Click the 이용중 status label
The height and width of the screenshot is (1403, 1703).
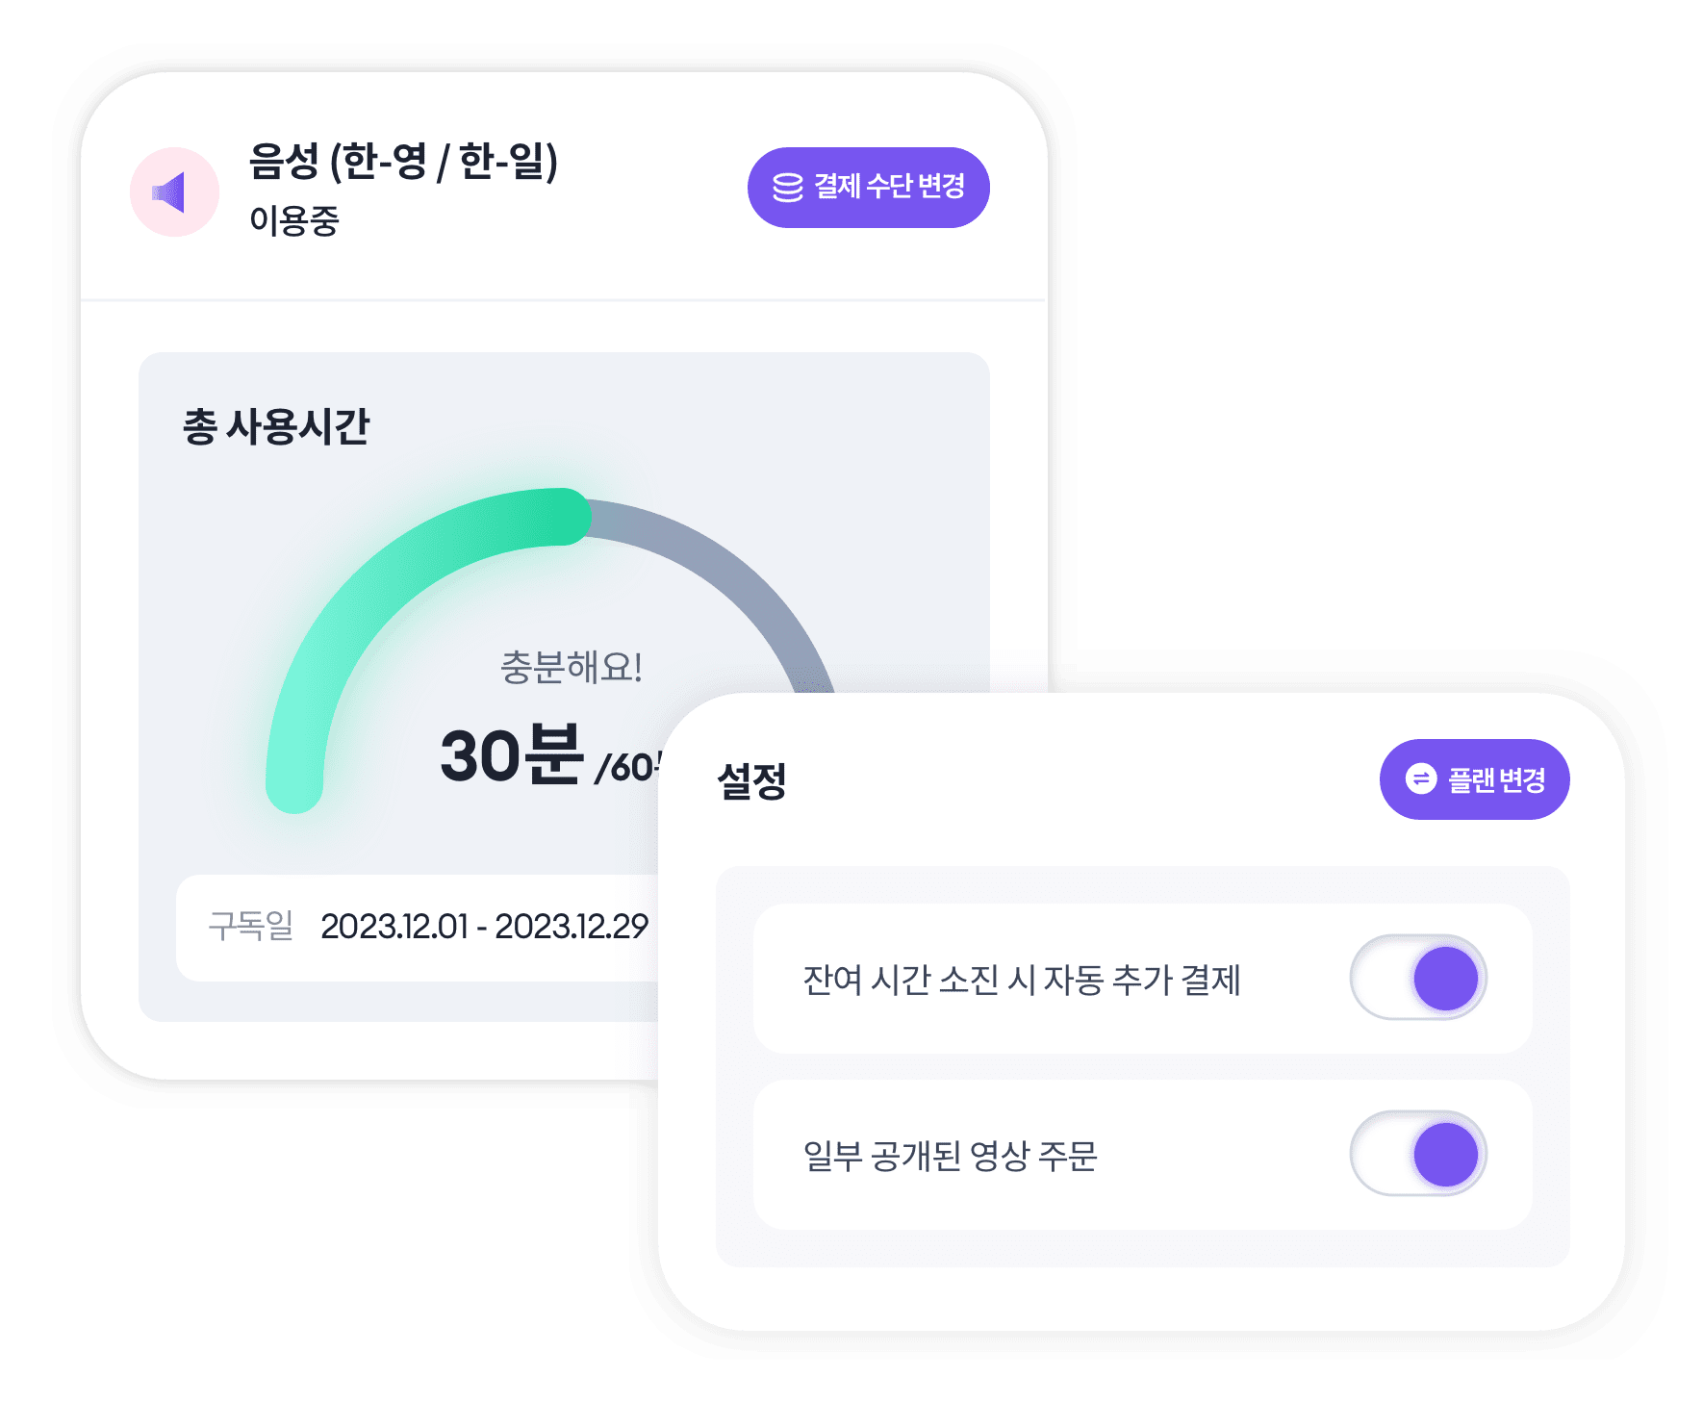pyautogui.click(x=294, y=220)
